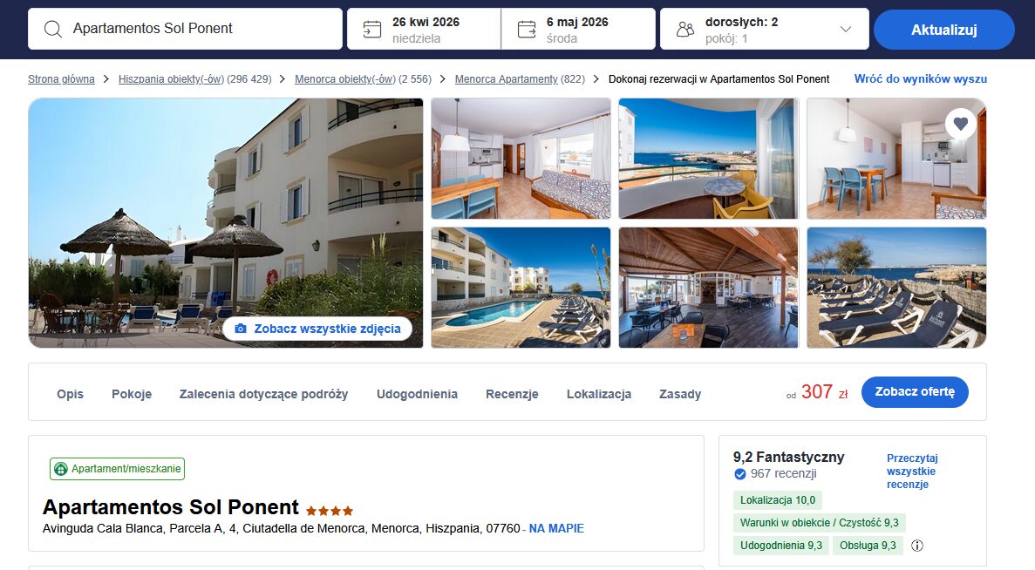
Task: Click the Apartamentos Sol Ponent search field
Action: coord(185,29)
